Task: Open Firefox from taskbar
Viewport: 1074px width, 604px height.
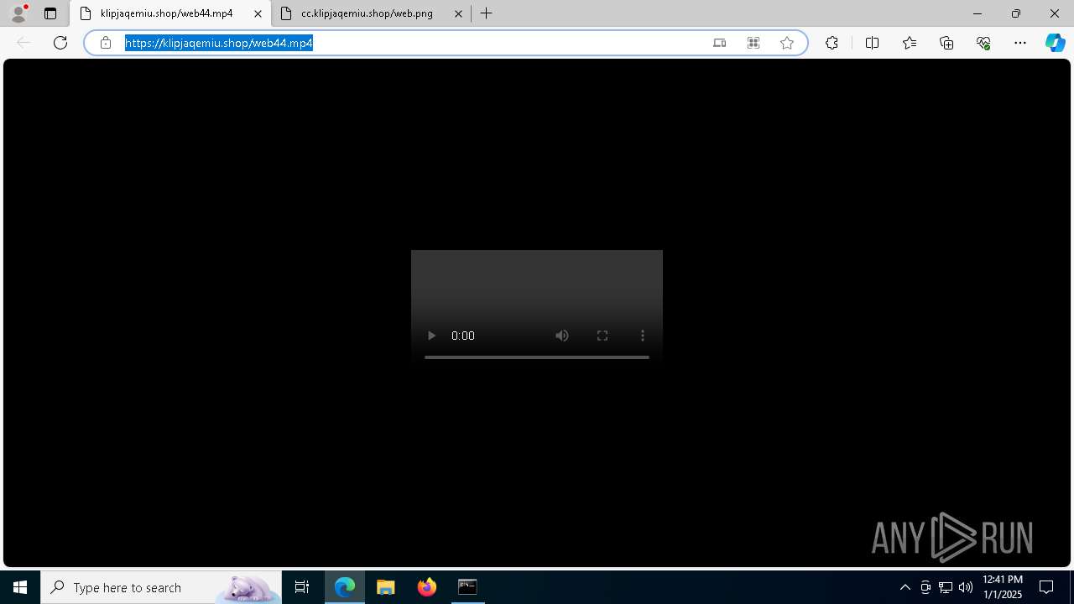Action: pyautogui.click(x=427, y=587)
